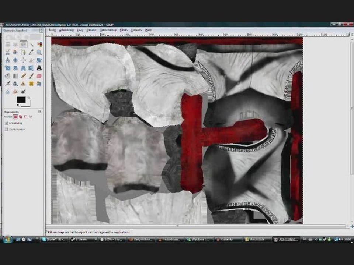Image resolution: width=354 pixels, height=265 pixels.
Task: Switch to the Skype taskbar button
Action: coord(55,240)
